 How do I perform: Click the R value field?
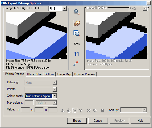pyautogui.click(x=25, y=110)
